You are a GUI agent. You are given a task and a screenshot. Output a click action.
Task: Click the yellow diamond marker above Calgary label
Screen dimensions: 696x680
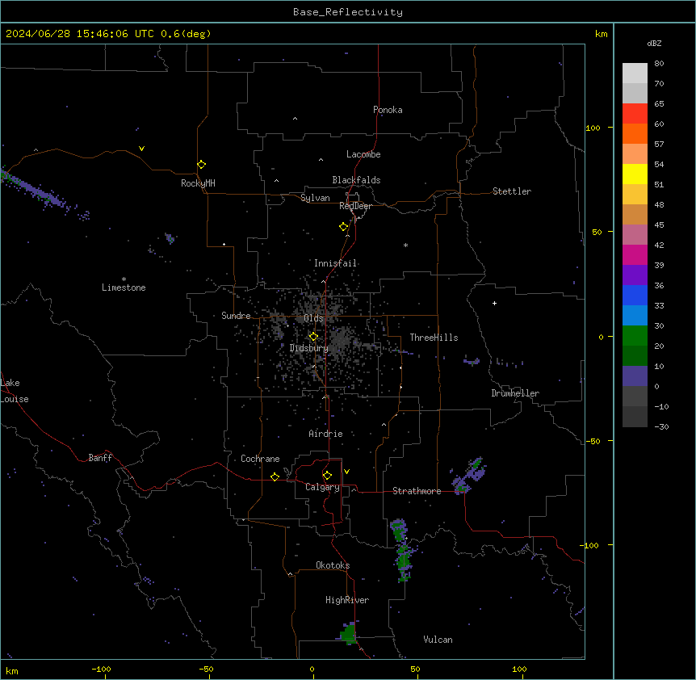pyautogui.click(x=327, y=476)
